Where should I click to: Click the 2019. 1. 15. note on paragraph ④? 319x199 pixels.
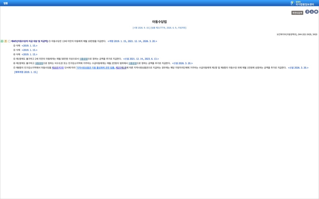click(x=29, y=54)
